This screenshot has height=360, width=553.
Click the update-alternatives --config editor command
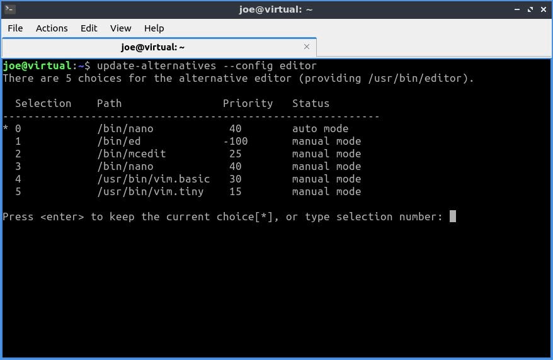click(x=207, y=65)
